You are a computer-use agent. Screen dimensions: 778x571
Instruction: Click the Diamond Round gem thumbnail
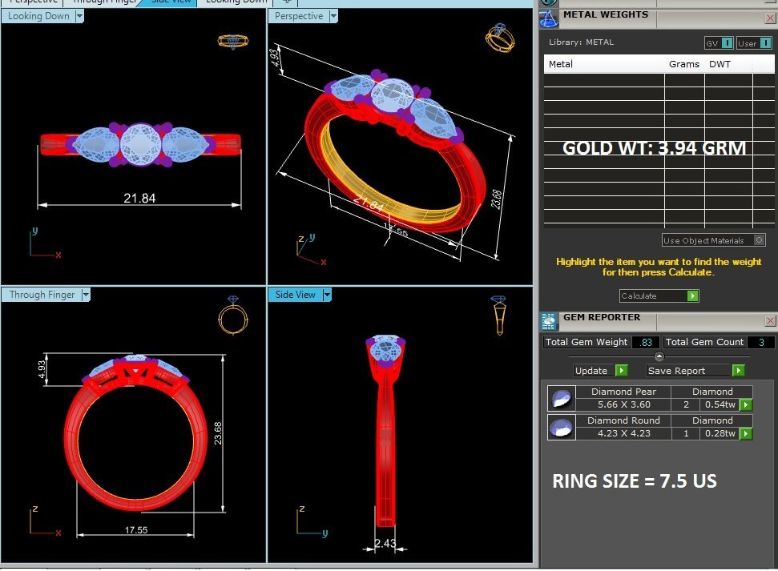click(560, 427)
